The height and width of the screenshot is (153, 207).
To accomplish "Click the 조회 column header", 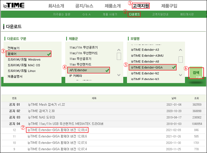I will point(197,98).
